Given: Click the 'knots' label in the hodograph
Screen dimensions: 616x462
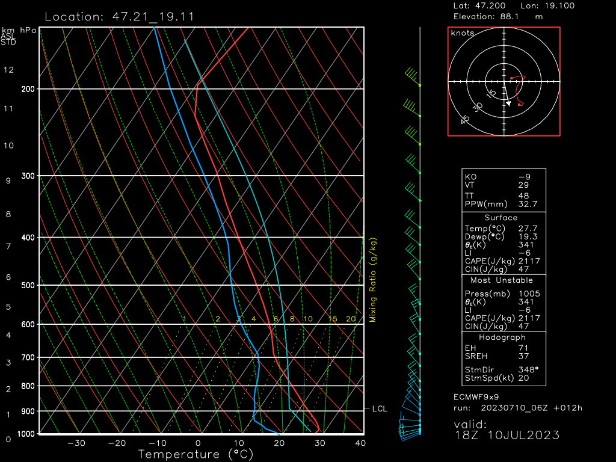Looking at the screenshot, I should (x=463, y=33).
